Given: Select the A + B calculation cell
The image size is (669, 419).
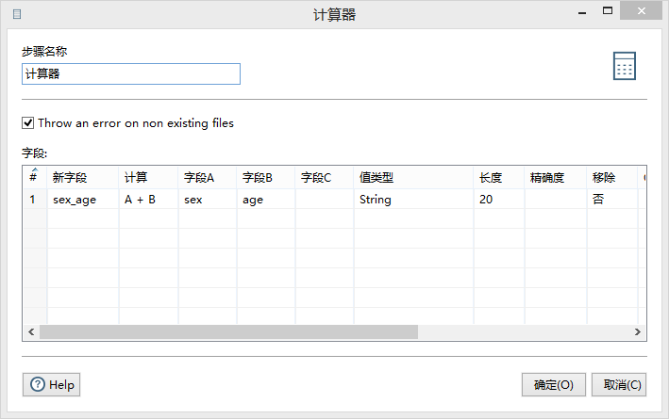Looking at the screenshot, I should click(148, 199).
